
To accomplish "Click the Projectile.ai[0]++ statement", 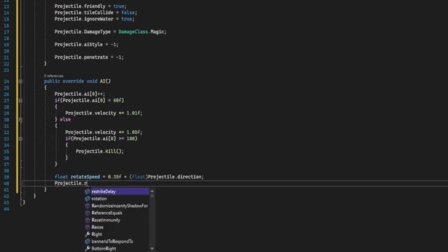I will pos(80,94).
